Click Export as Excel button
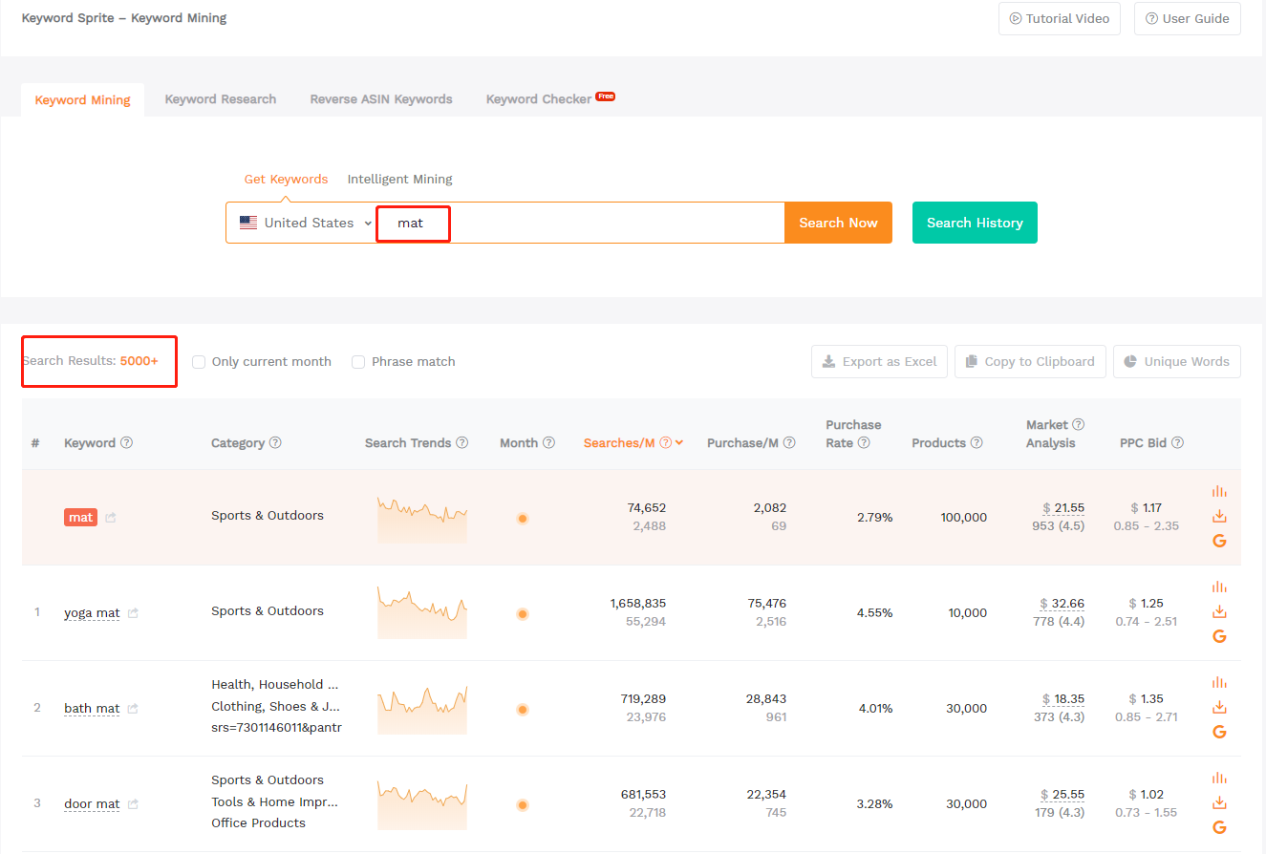This screenshot has width=1266, height=854. 879,362
